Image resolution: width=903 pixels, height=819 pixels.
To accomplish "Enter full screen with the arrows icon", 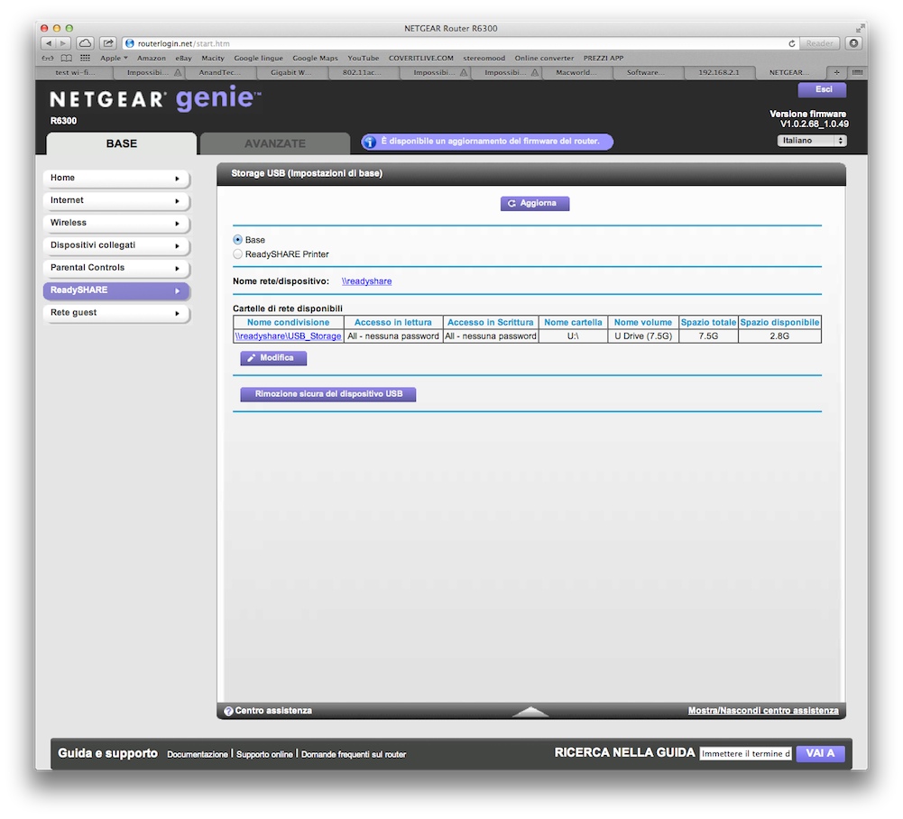I will [x=860, y=28].
